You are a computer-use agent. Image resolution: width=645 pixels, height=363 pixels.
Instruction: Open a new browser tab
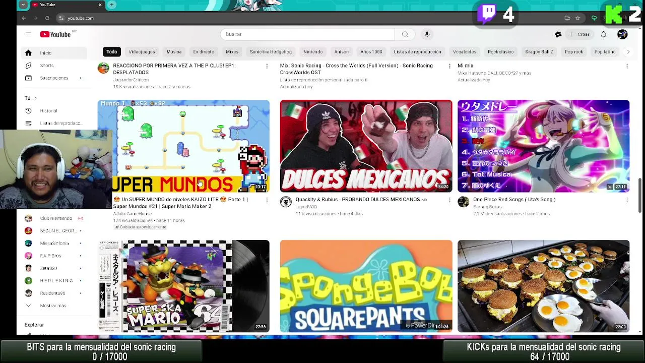pyautogui.click(x=111, y=5)
